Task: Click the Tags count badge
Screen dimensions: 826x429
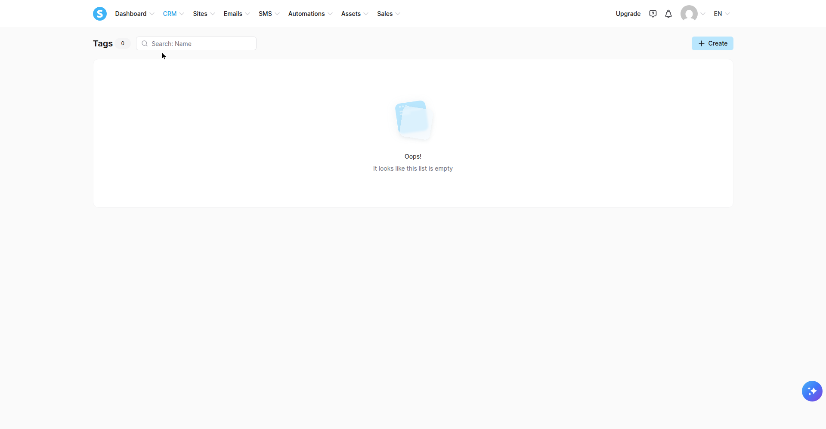Action: coord(123,43)
